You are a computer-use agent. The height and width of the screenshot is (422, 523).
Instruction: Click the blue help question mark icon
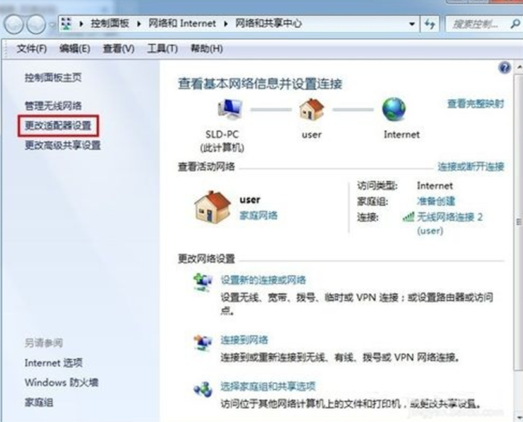click(x=505, y=68)
